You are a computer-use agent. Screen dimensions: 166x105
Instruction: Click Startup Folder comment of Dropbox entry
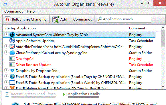click(x=141, y=70)
